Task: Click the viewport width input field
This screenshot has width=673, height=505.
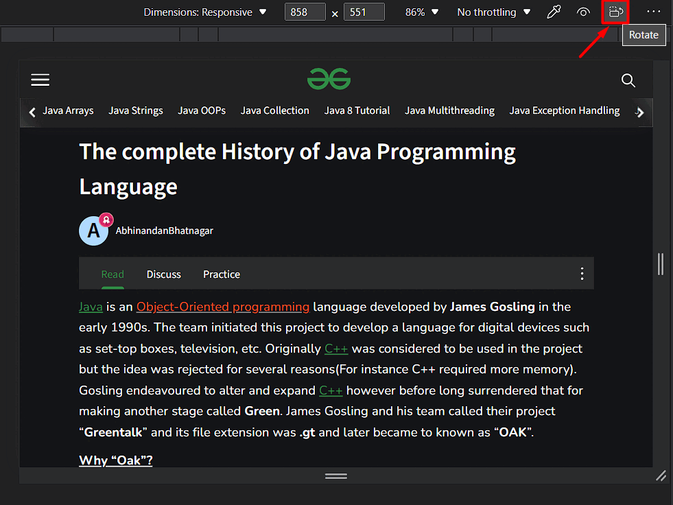Action: (x=305, y=12)
